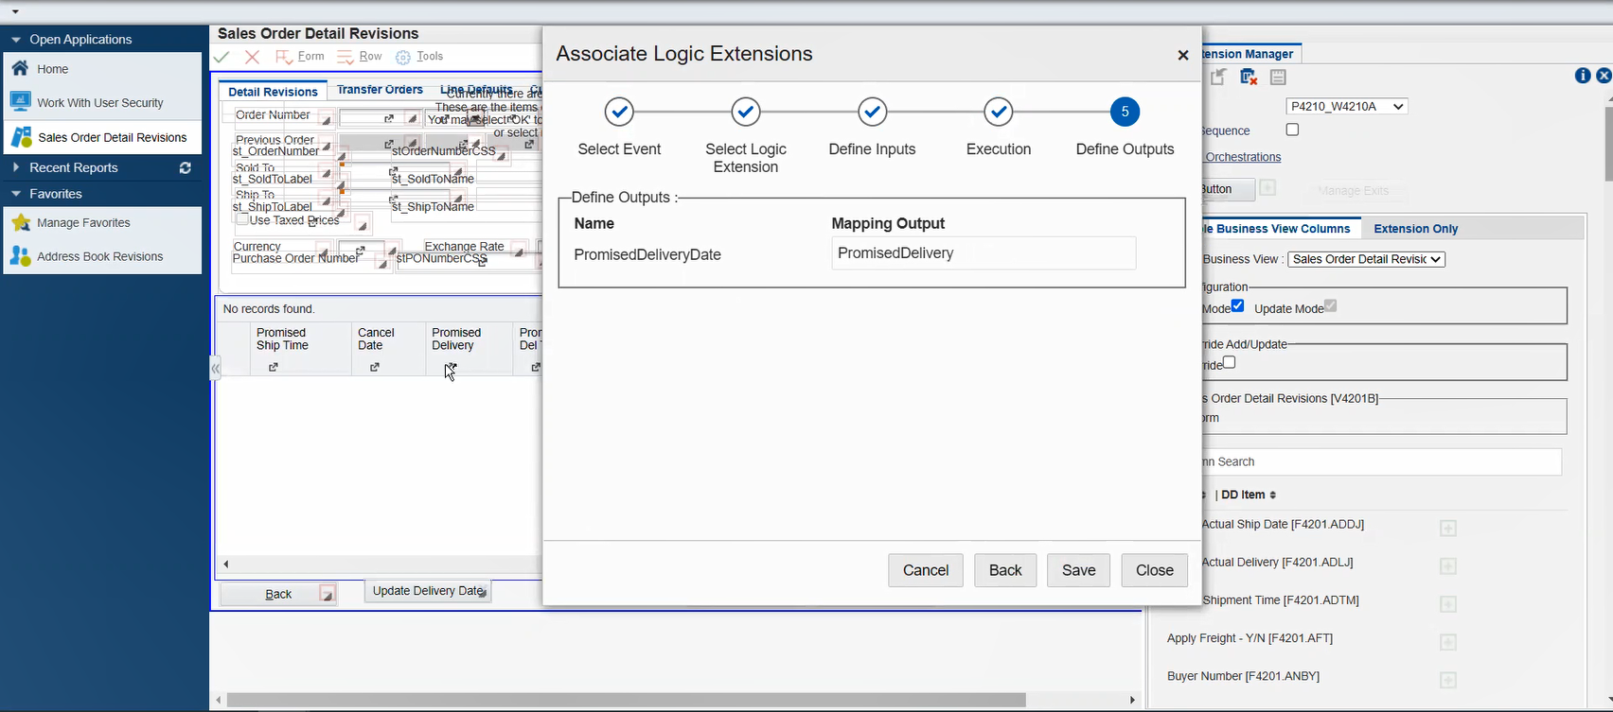
Task: Click the delete icon in Extension Manager toolbar
Action: pyautogui.click(x=1249, y=78)
